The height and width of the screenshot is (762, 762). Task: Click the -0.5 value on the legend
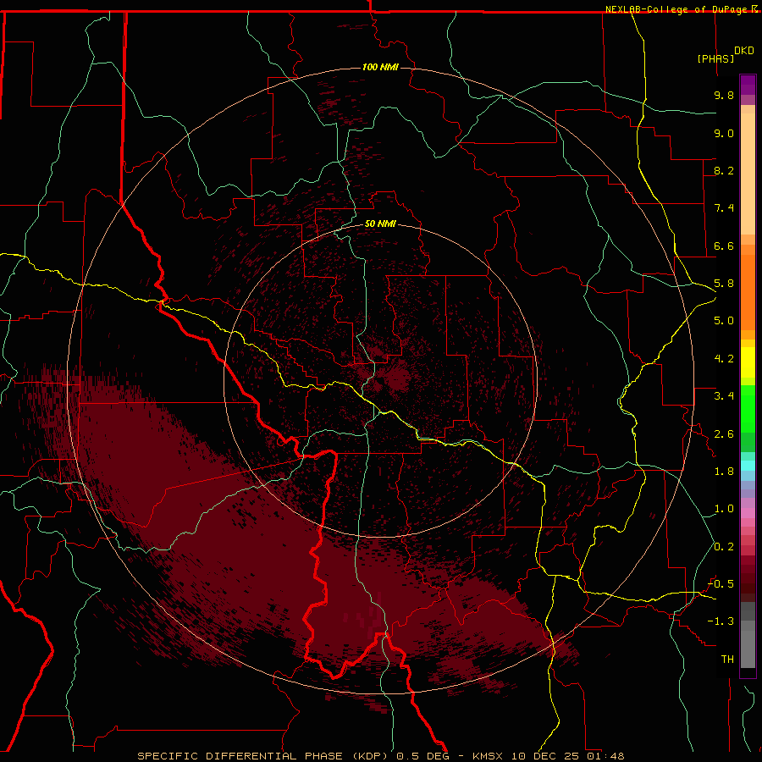(x=721, y=584)
